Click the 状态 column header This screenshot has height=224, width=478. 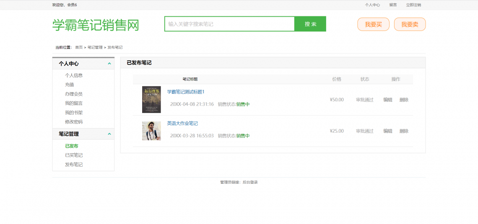click(365, 79)
